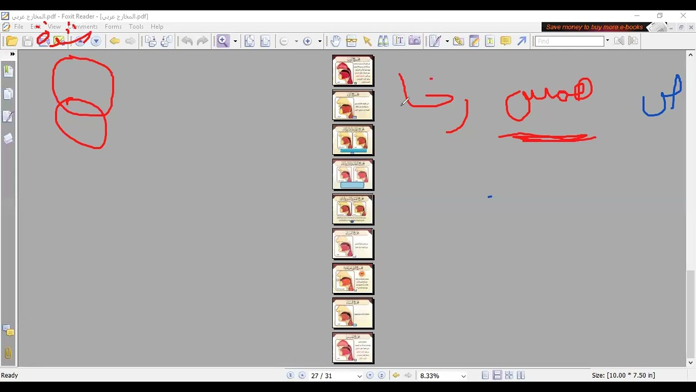Viewport: 696px width, 392px height.
Task: Click the vertical scrollbar thumb
Action: (x=691, y=315)
